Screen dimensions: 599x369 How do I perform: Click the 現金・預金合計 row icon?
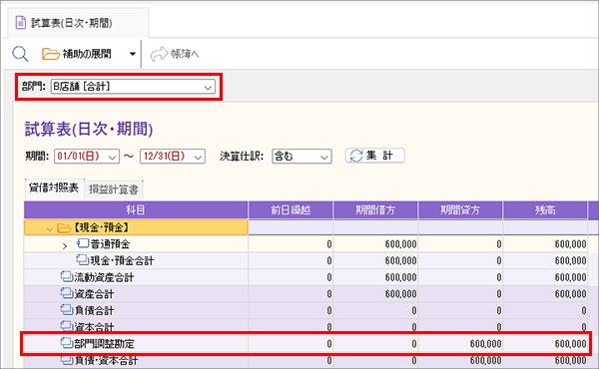[x=83, y=260]
